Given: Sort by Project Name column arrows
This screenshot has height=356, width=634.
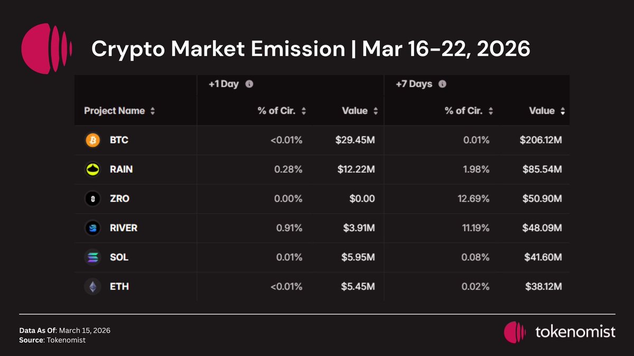Looking at the screenshot, I should (x=153, y=111).
